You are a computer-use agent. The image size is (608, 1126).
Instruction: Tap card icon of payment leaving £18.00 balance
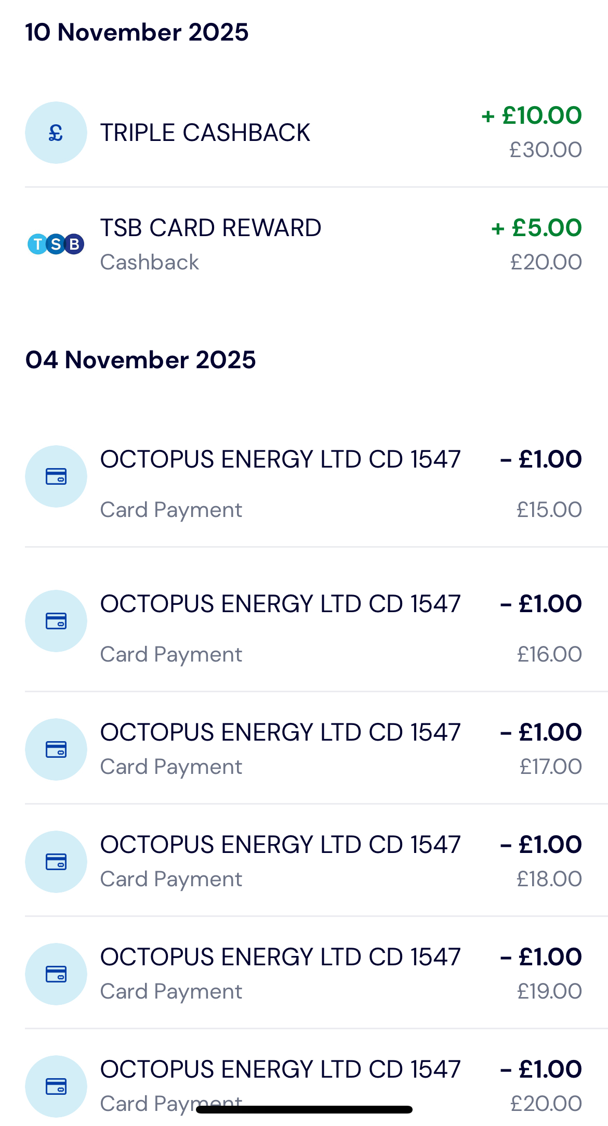56,862
